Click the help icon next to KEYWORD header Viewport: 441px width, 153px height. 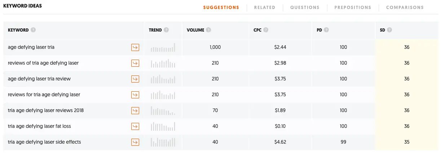click(33, 30)
